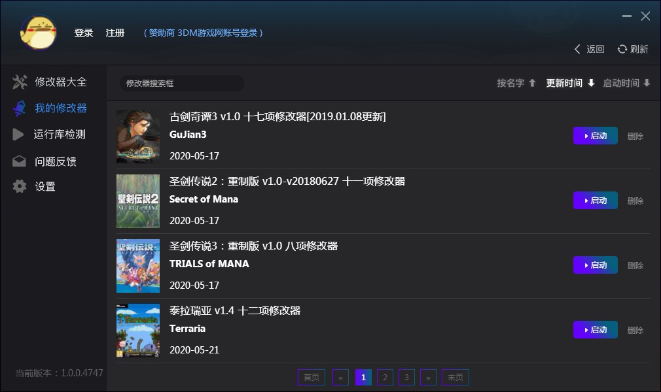
Task: Click 返回 text
Action: click(596, 49)
